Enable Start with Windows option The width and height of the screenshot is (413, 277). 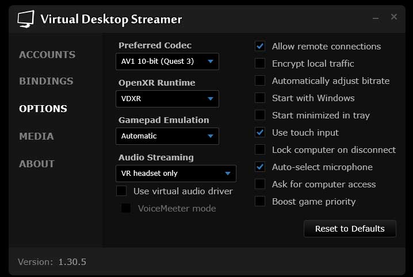click(x=261, y=98)
